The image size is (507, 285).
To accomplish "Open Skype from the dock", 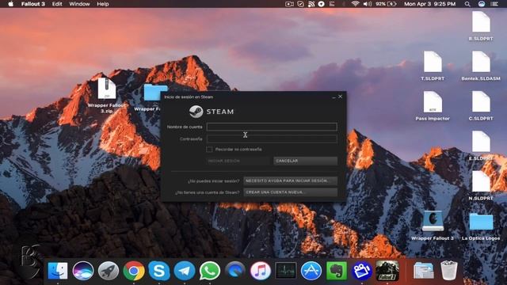I will [x=159, y=271].
